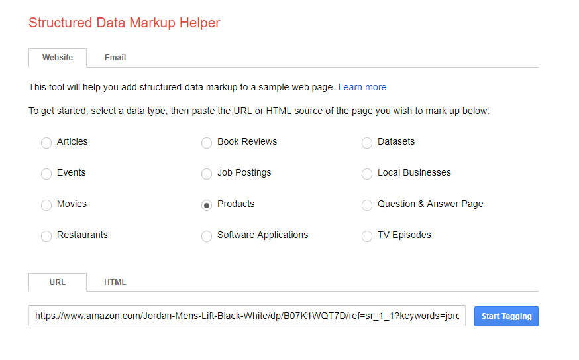Click the Amazon URL input field

click(x=247, y=316)
